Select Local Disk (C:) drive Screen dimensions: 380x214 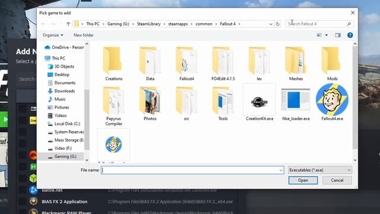point(64,124)
